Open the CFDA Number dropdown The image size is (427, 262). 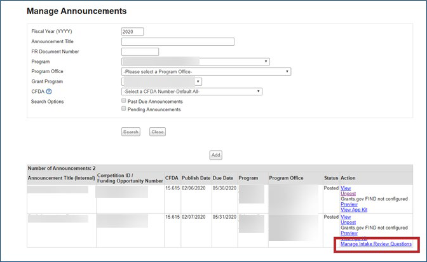(192, 92)
